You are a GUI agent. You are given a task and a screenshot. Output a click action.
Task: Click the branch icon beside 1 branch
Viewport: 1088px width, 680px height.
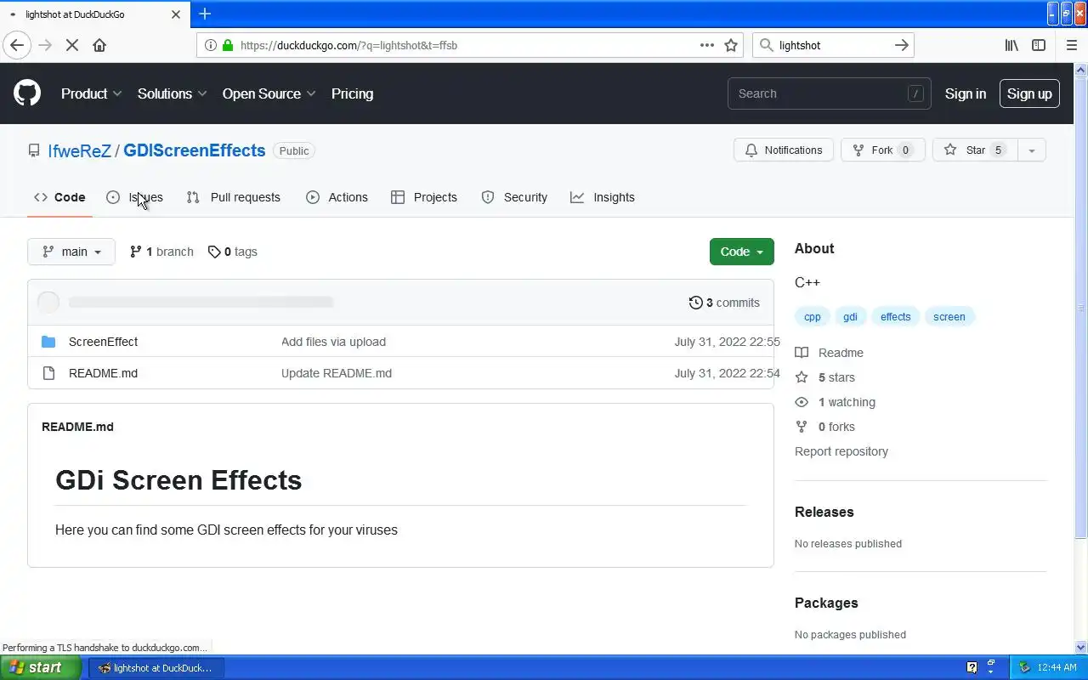(x=136, y=252)
